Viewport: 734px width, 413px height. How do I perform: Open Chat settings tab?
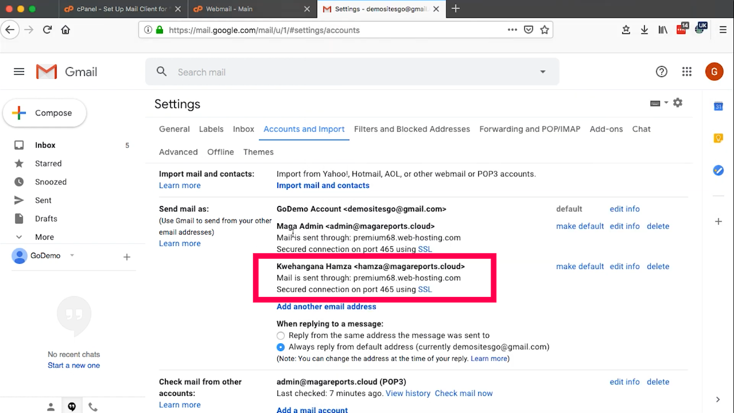[641, 129]
